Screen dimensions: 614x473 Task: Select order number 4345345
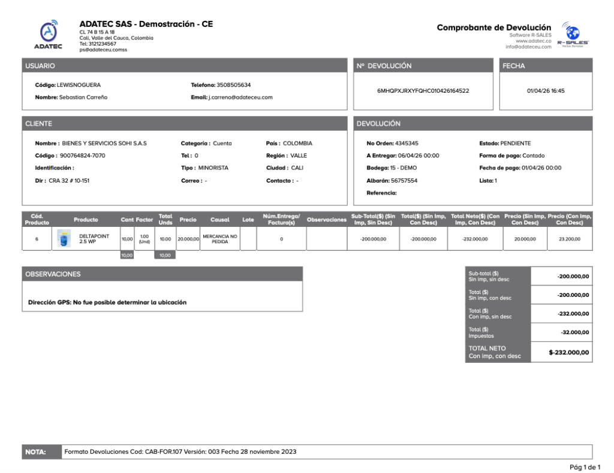click(x=407, y=144)
